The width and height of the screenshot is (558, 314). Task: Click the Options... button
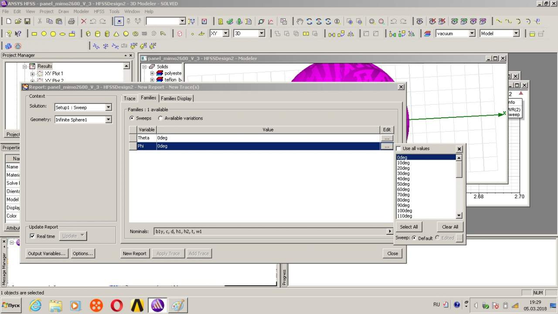(x=82, y=253)
